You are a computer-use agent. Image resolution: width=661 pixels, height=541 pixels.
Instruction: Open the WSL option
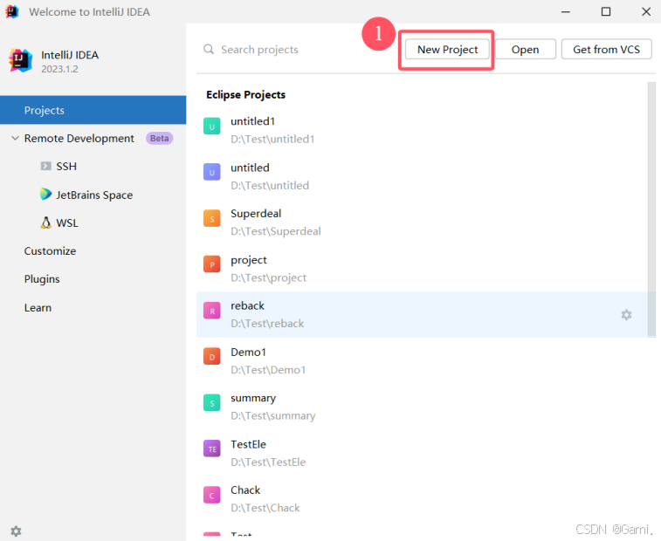pos(67,223)
